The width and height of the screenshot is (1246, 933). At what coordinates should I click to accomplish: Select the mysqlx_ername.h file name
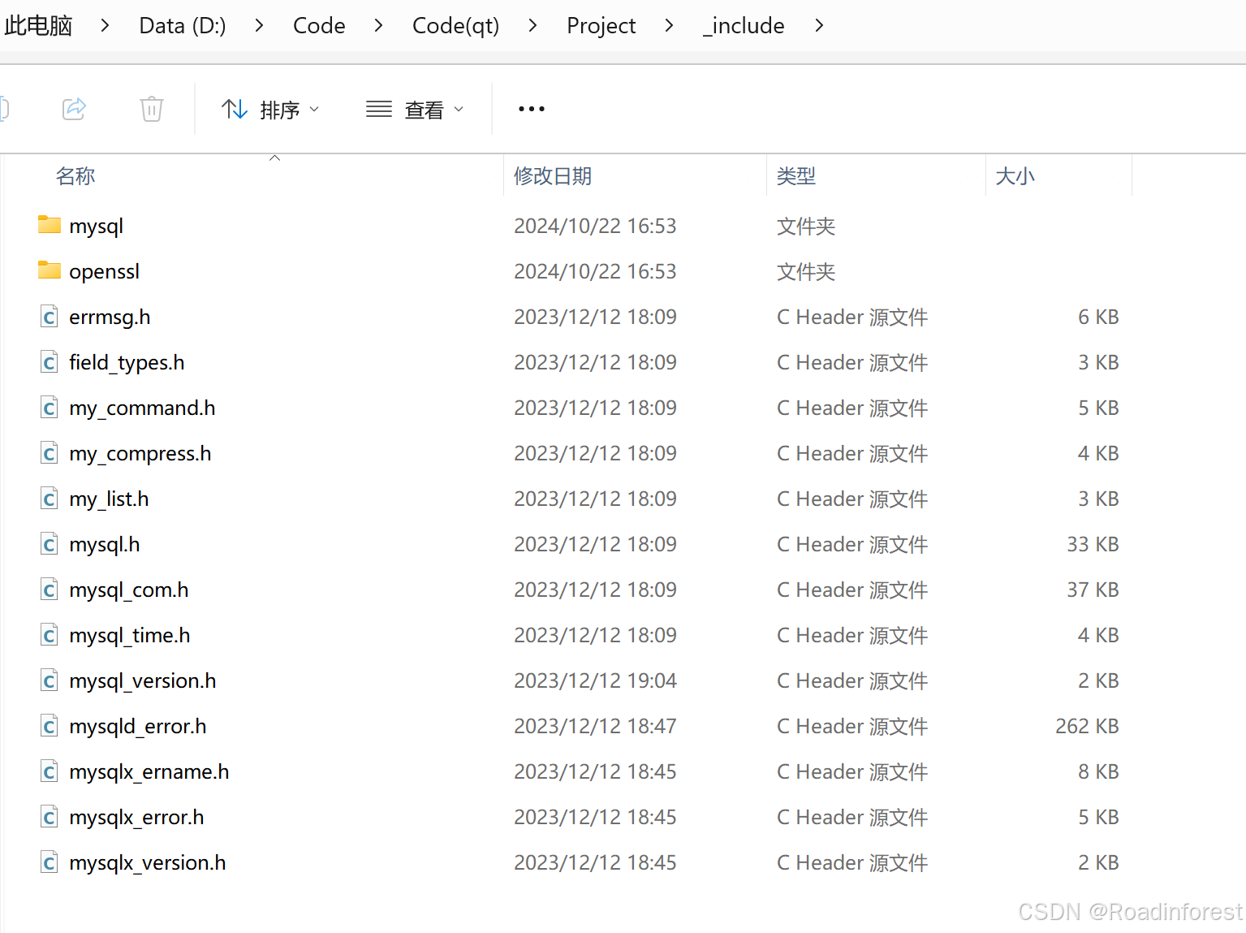coord(149,772)
